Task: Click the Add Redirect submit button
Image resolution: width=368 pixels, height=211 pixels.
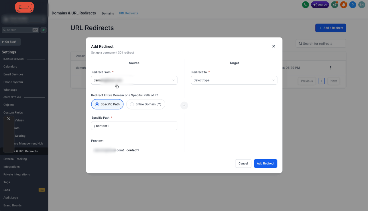Action: (265, 164)
